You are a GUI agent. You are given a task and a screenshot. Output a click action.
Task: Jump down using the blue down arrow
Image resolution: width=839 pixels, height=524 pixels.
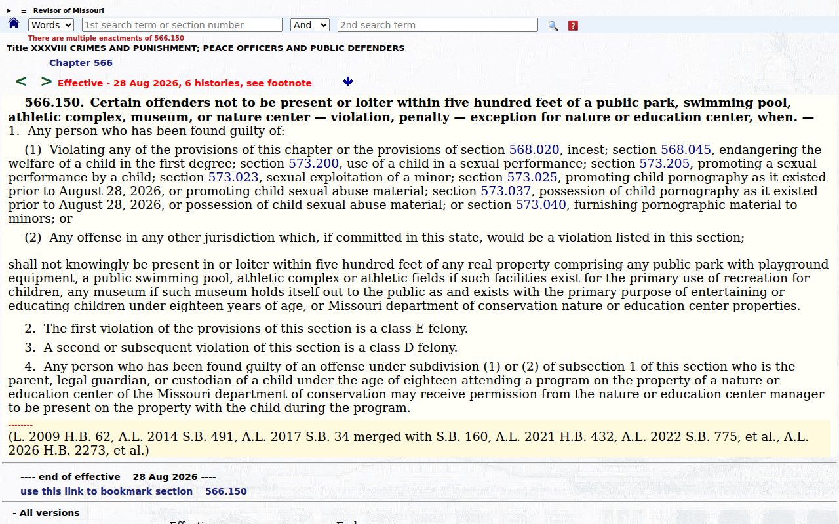(348, 81)
